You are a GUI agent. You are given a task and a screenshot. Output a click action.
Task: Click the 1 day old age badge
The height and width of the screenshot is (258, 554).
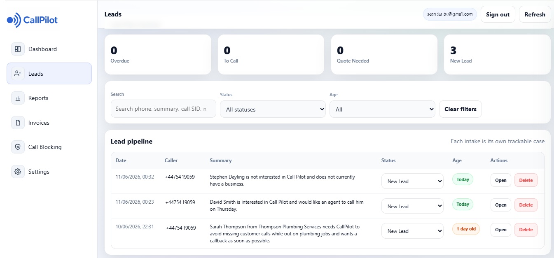tap(466, 229)
